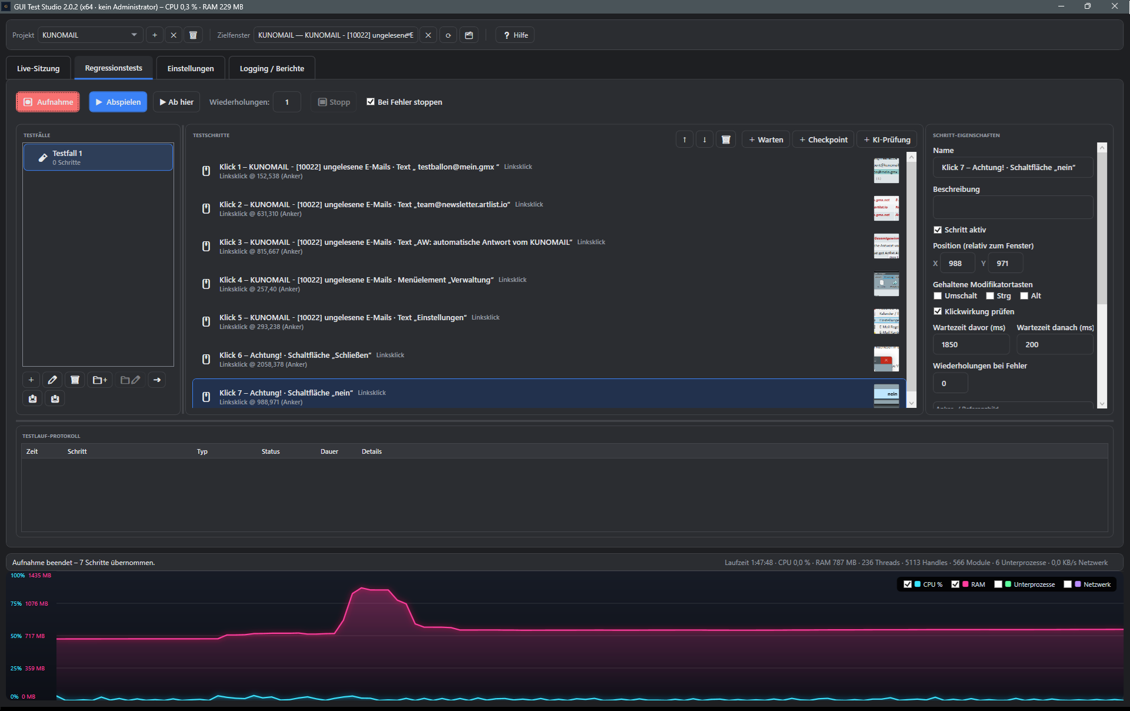Image resolution: width=1130 pixels, height=711 pixels.
Task: Move test case using arrow icon
Action: pos(157,380)
